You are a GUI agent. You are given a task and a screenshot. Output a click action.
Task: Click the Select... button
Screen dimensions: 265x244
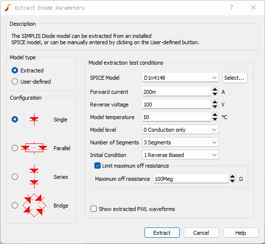(x=235, y=78)
